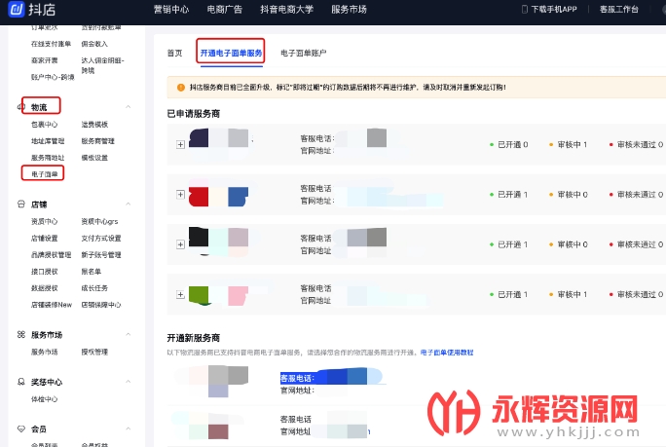Open 服务商地址 in the sidebar
The height and width of the screenshot is (447, 666).
click(x=48, y=157)
